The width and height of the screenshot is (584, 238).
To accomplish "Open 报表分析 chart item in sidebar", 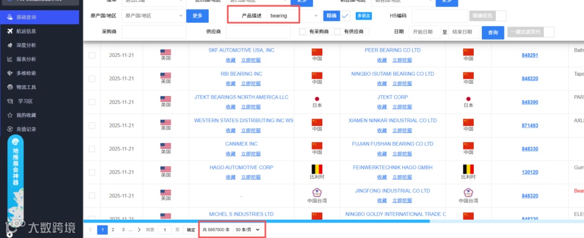I will (x=39, y=59).
